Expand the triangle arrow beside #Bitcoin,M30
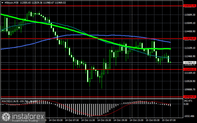 pos(2,3)
